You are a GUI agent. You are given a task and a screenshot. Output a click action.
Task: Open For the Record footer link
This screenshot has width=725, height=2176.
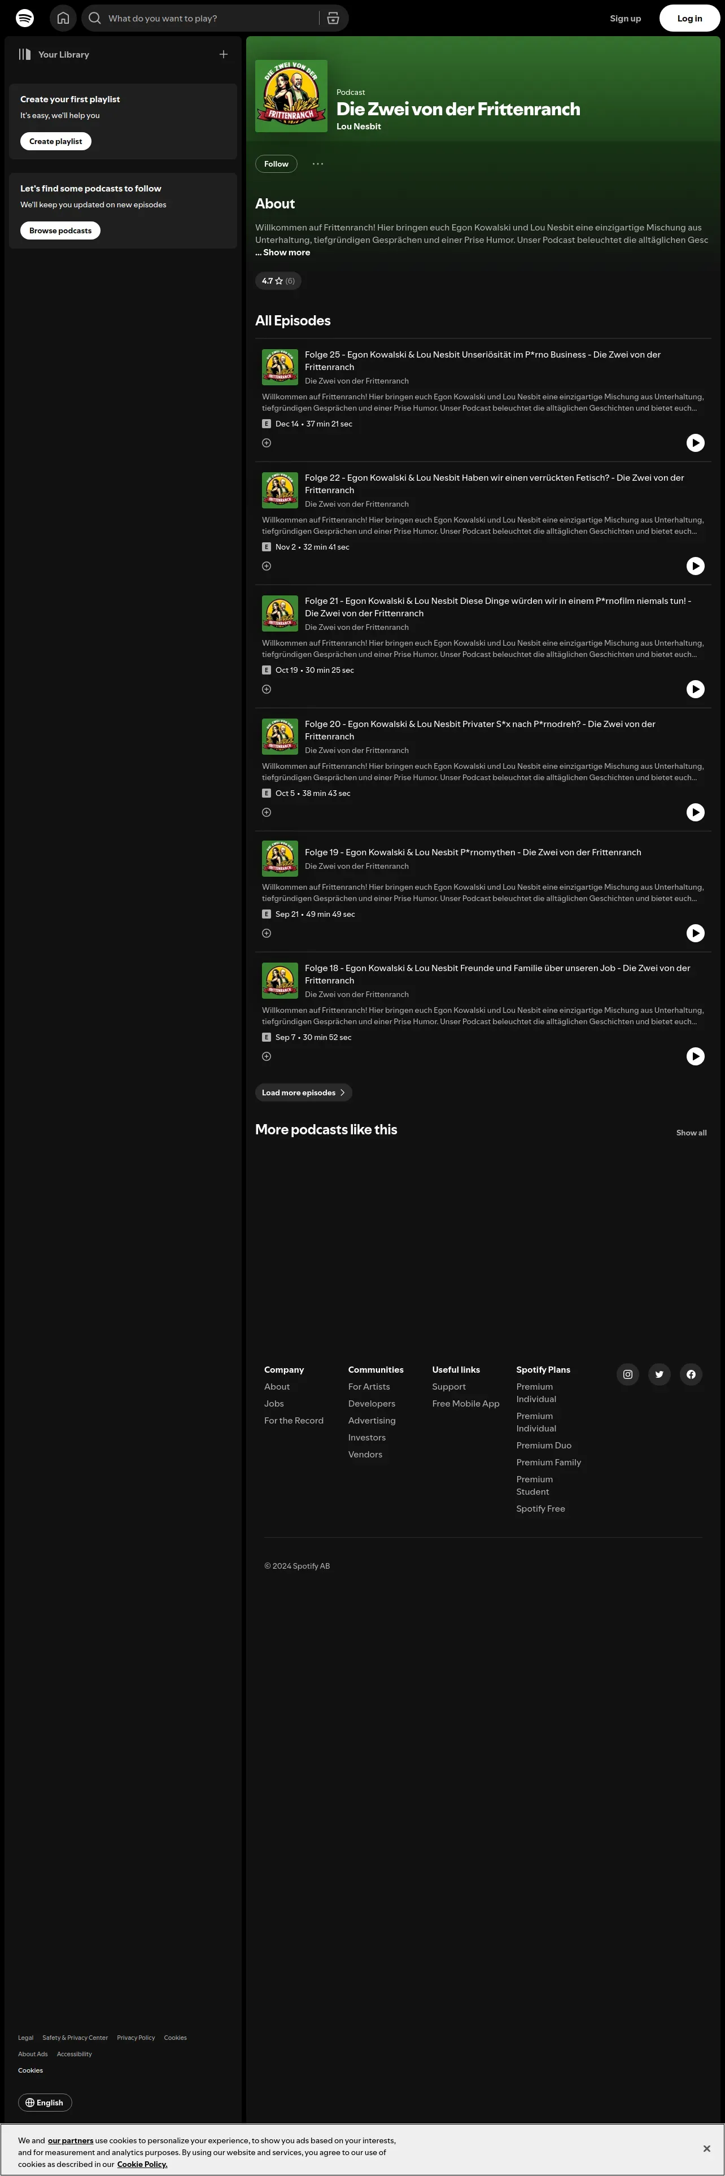(x=294, y=1421)
